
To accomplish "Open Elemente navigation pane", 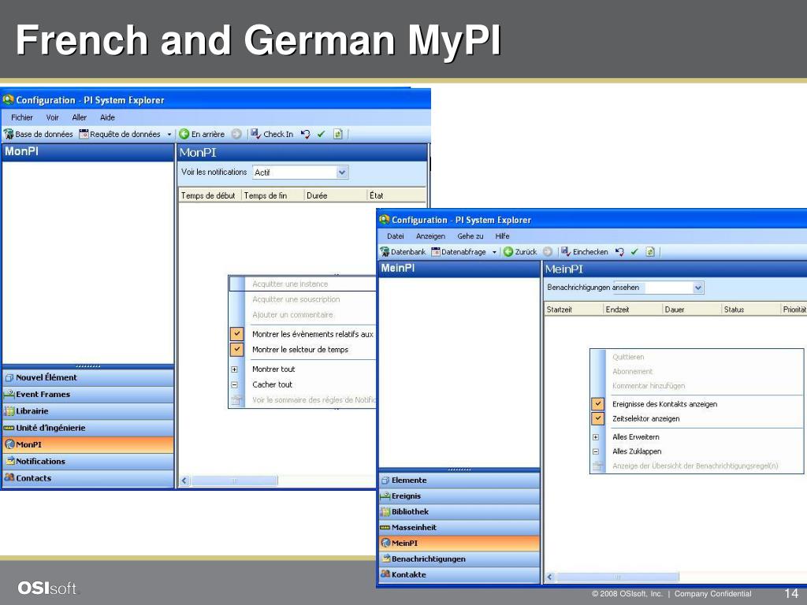I will pos(459,481).
